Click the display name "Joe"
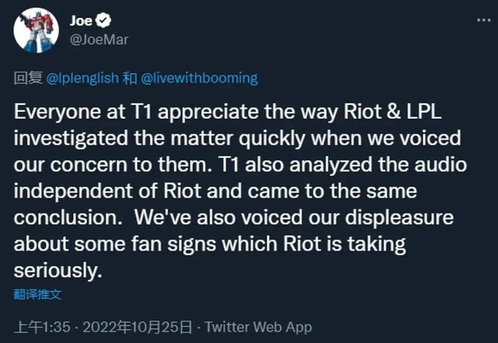 [x=82, y=20]
